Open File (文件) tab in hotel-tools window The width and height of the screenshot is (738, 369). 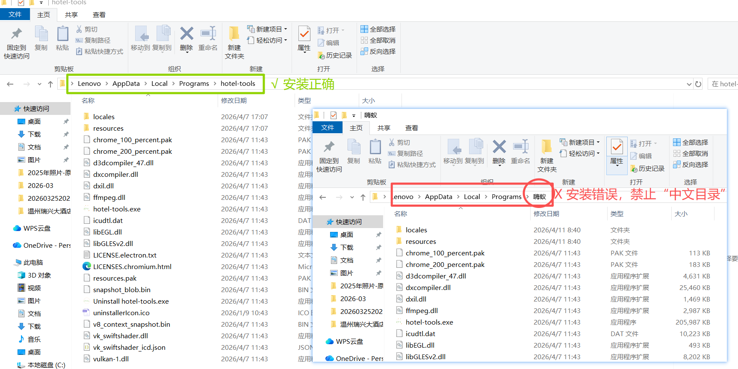15,14
